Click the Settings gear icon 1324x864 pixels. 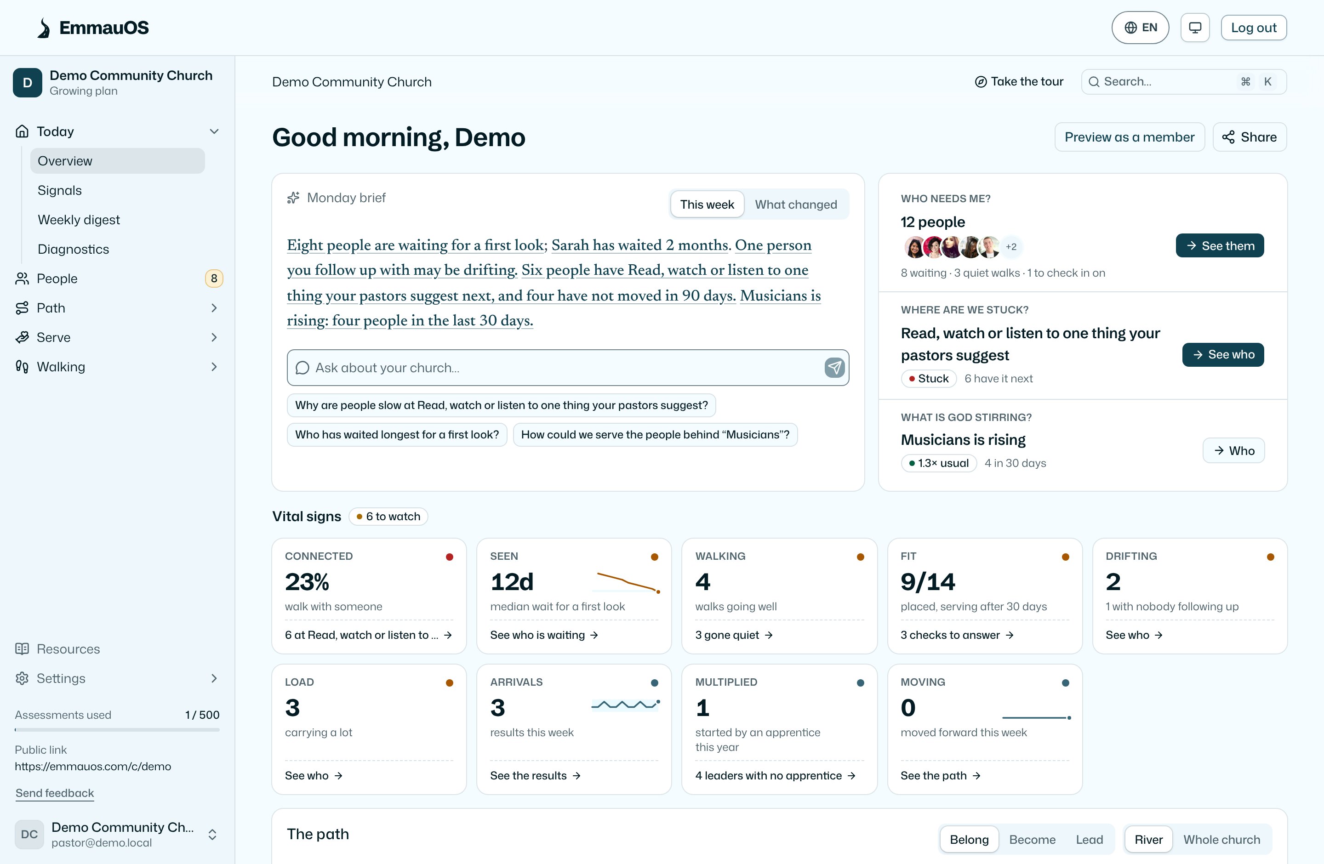(x=22, y=678)
